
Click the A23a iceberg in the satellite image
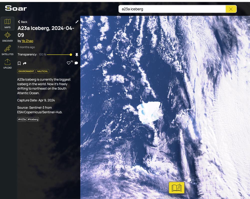149,112
